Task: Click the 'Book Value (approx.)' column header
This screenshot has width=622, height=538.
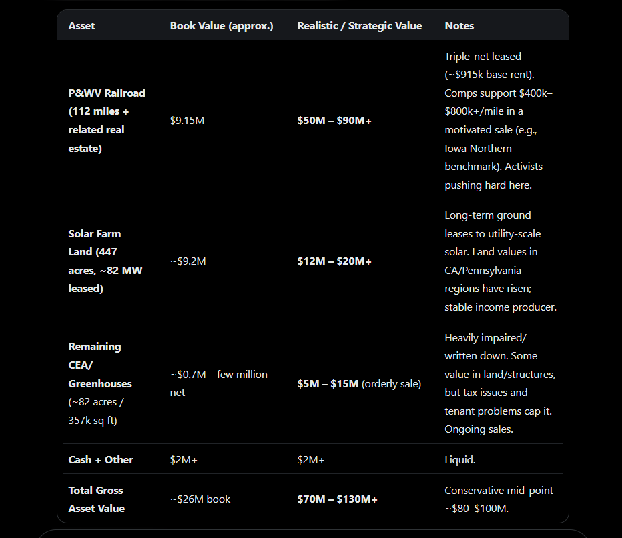Action: 222,26
